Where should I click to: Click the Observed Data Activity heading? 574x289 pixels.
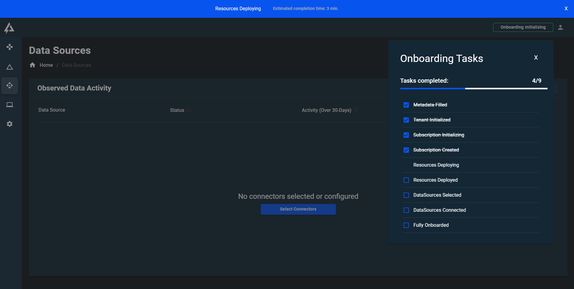pyautogui.click(x=74, y=88)
